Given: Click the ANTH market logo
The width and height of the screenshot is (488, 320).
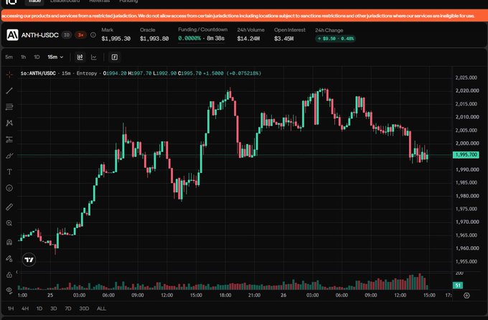Looking at the screenshot, I should point(12,35).
